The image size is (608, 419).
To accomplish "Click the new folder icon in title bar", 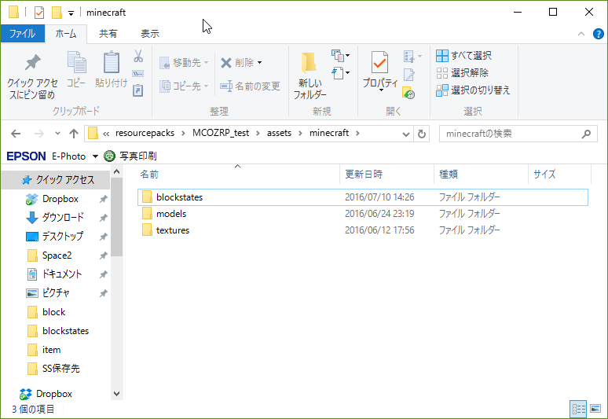I will (57, 13).
